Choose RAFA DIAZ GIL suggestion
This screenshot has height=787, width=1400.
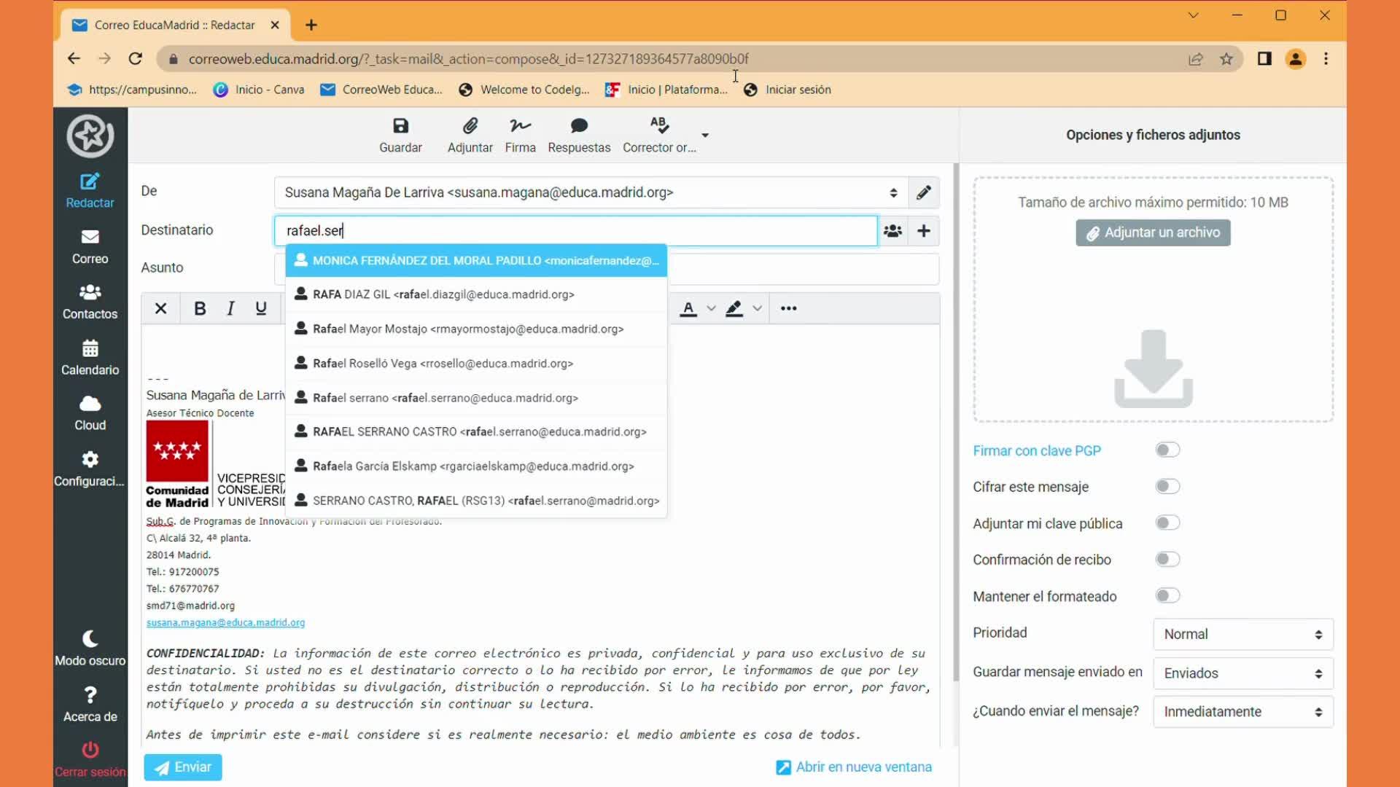coord(443,294)
